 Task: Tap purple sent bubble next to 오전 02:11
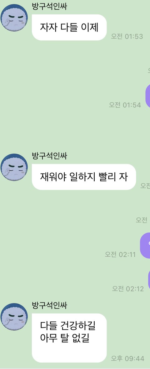[145, 246]
